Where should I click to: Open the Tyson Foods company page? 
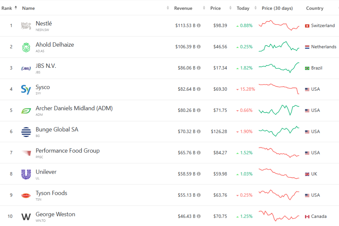[x=51, y=193]
